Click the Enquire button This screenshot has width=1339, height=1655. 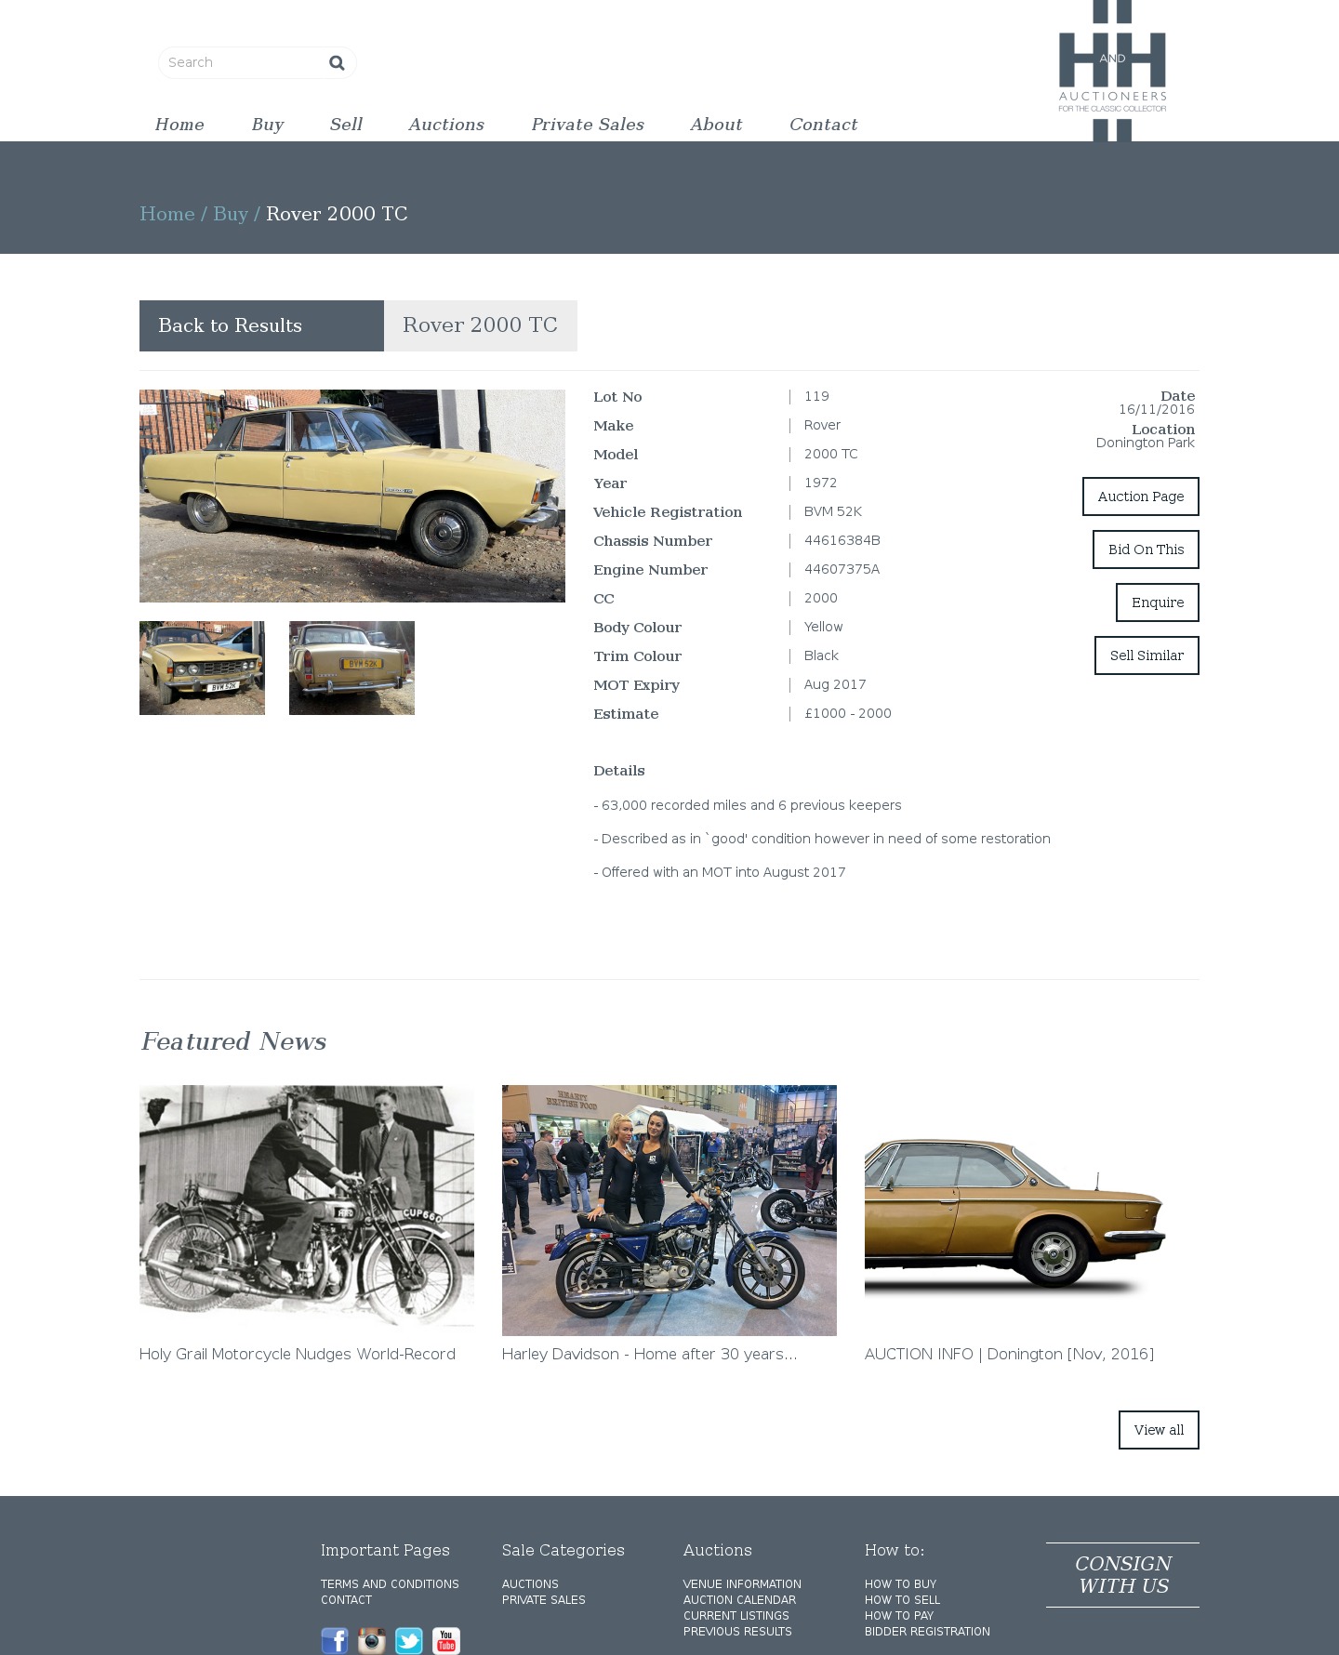tap(1158, 602)
